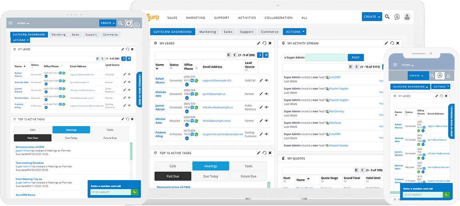Open the CREATE dropdown on the tablet
This screenshot has width=460, height=206.
coord(108,23)
